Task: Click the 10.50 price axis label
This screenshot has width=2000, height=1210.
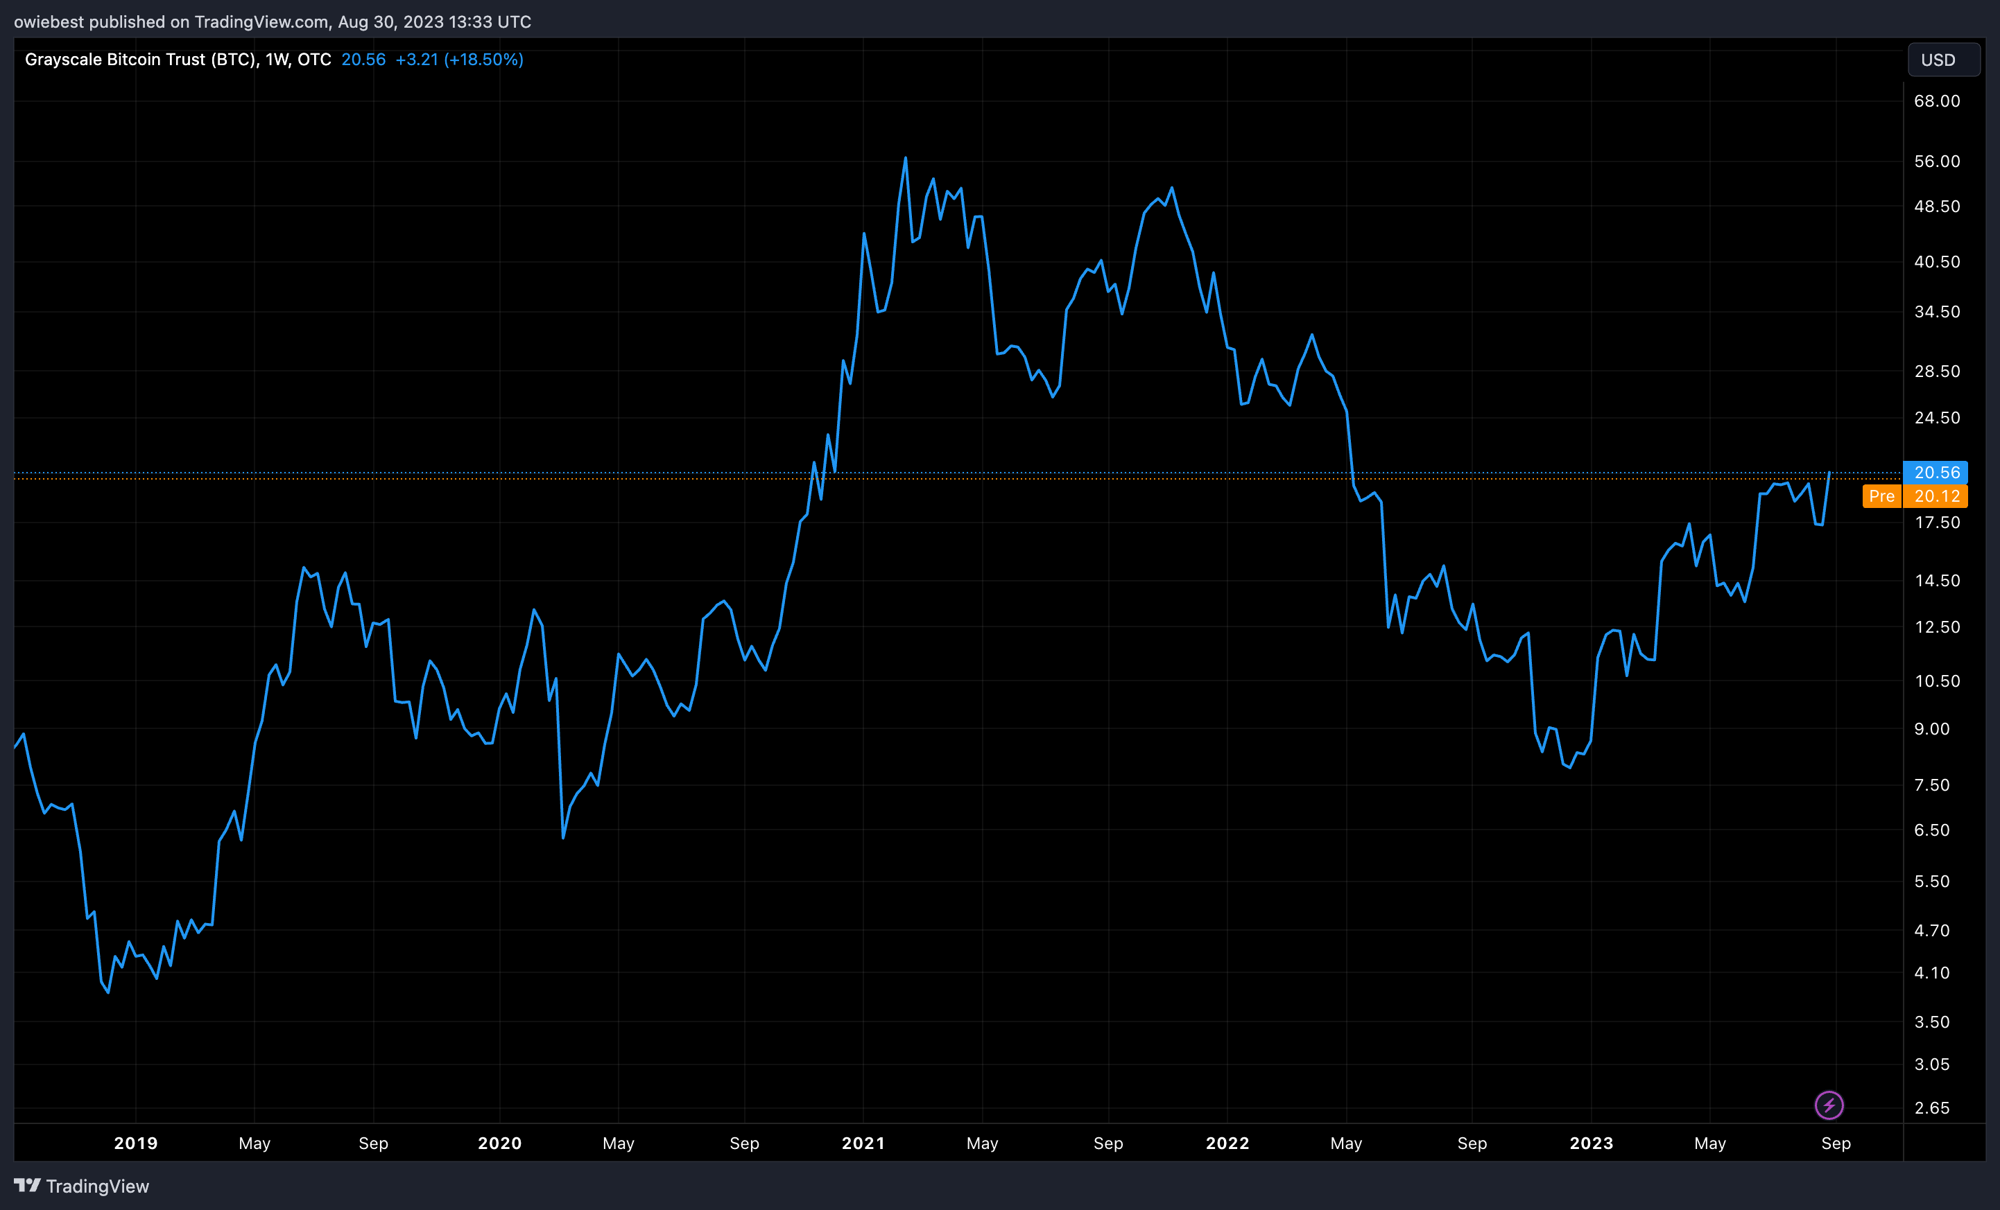Action: pyautogui.click(x=1937, y=681)
